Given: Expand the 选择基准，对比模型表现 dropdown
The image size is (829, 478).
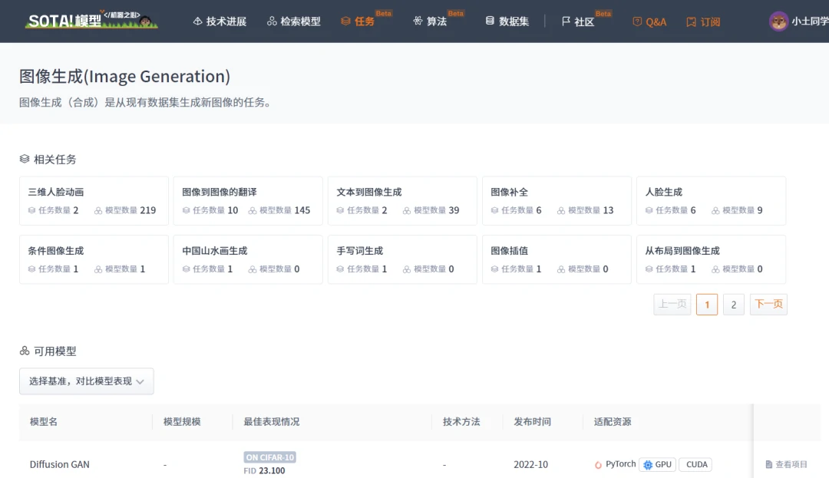Looking at the screenshot, I should [x=86, y=381].
